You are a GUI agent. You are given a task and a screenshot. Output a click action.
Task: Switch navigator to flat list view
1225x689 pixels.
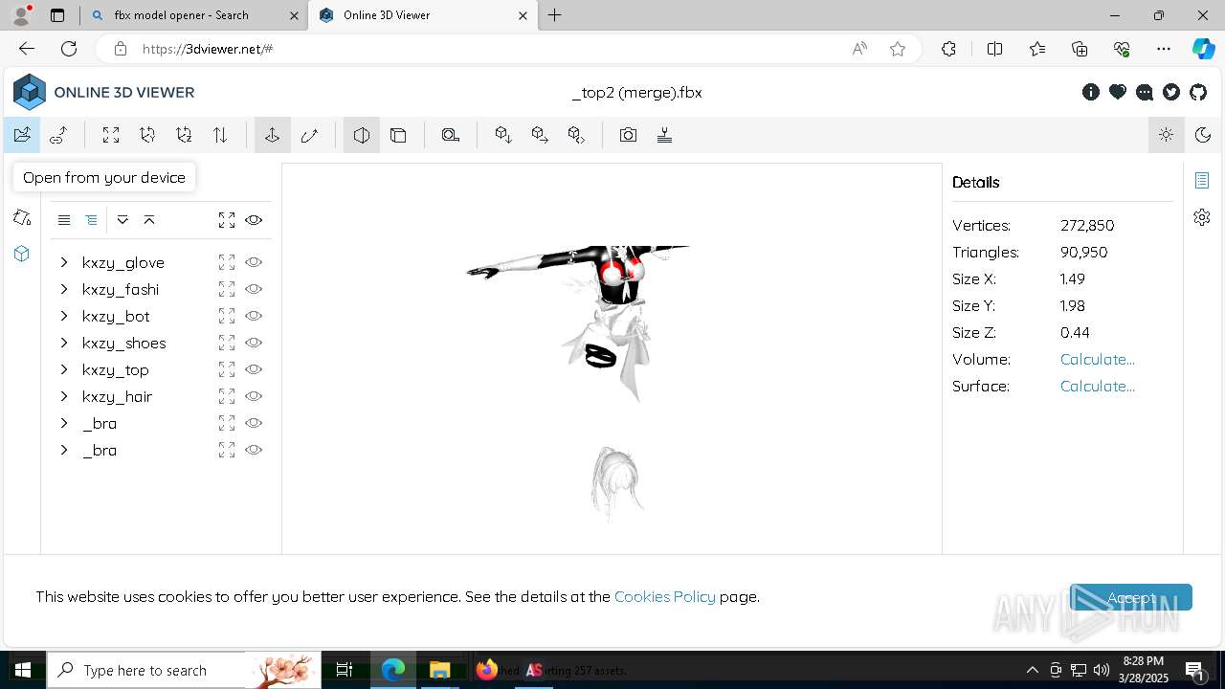(x=64, y=220)
